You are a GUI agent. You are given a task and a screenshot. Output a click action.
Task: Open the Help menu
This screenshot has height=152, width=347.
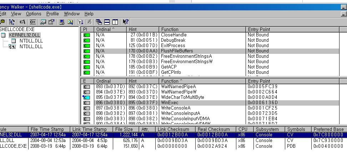[89, 14]
